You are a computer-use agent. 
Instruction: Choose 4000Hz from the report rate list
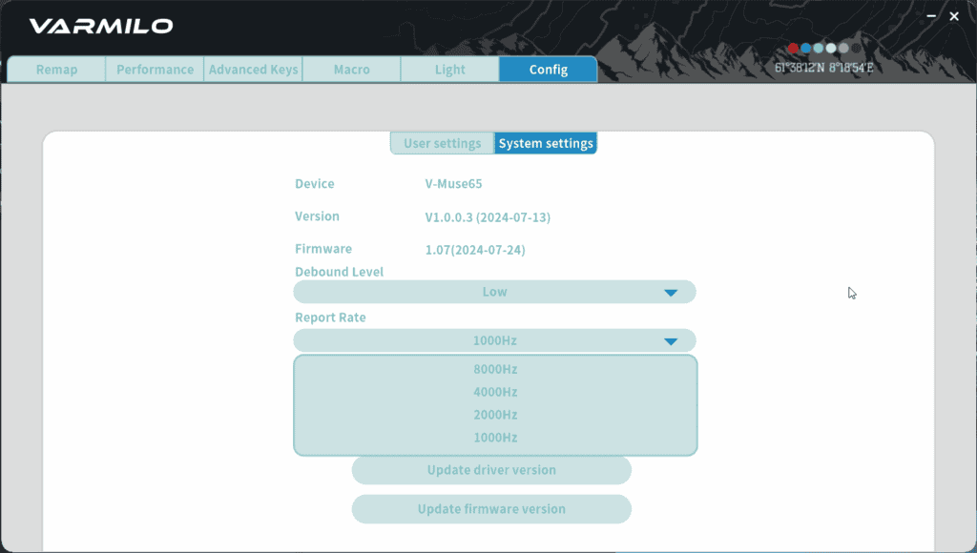coord(495,392)
